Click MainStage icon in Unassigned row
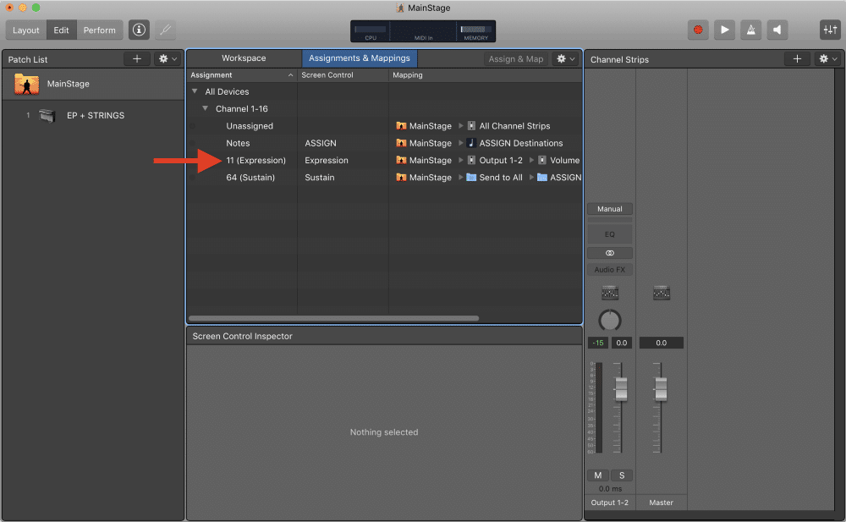 401,126
